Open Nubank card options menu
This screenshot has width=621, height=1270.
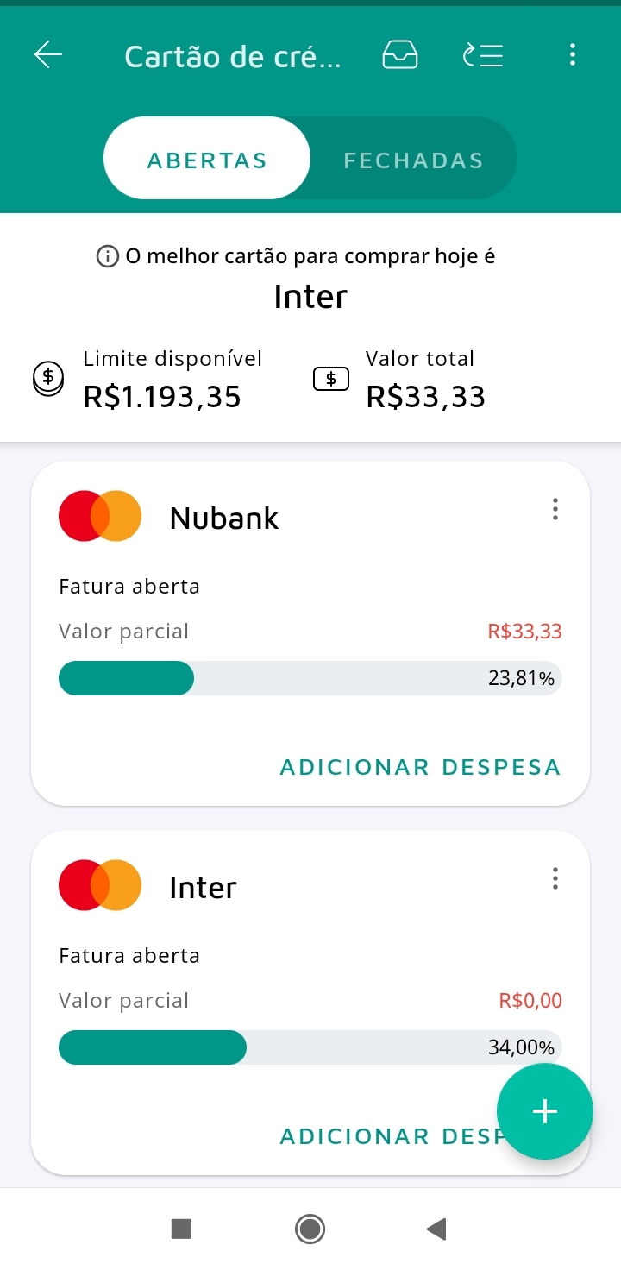tap(555, 509)
